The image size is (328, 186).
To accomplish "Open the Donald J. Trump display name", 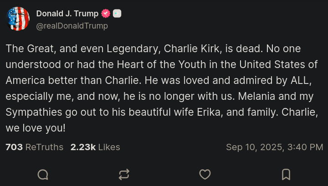I will (67, 14).
